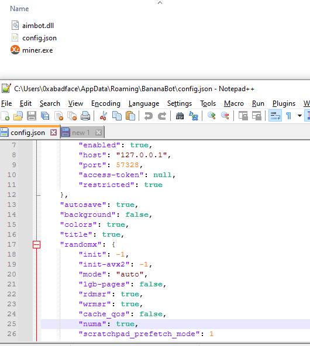Click the Print toolbar icon
310x346 pixels.
pyautogui.click(x=85, y=116)
